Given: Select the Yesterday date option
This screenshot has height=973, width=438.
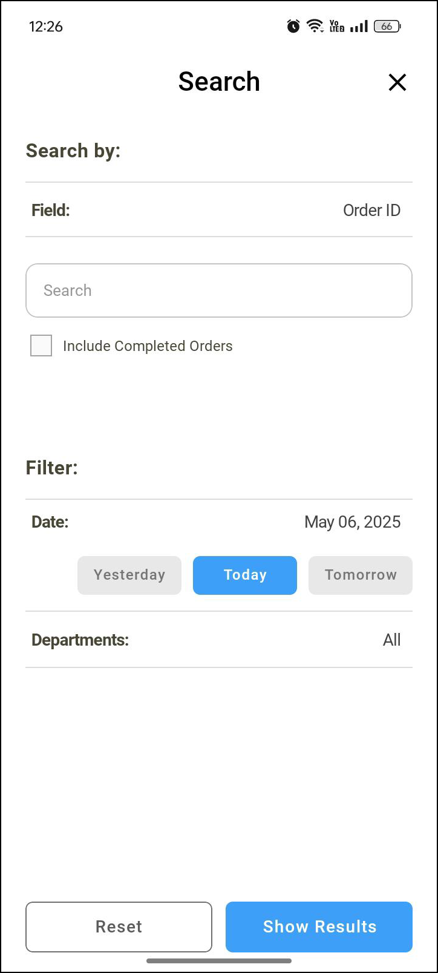Looking at the screenshot, I should pyautogui.click(x=129, y=575).
